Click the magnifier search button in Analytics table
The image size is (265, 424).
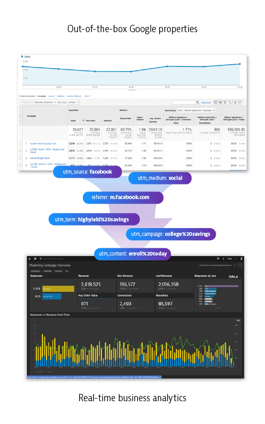click(x=198, y=103)
